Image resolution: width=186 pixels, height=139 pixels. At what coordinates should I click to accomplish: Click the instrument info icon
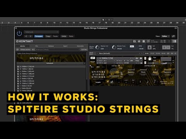[x=141, y=58]
